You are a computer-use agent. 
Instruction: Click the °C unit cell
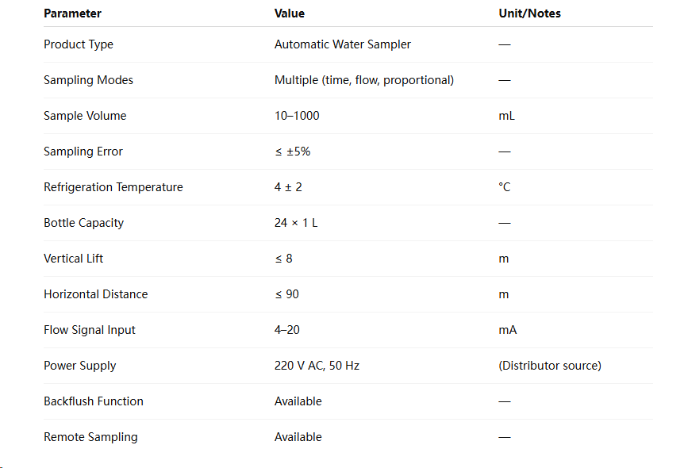505,187
